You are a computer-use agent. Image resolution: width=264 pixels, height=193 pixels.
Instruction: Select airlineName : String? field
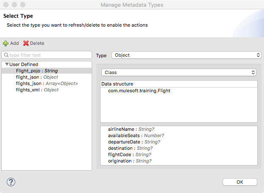(x=179, y=129)
